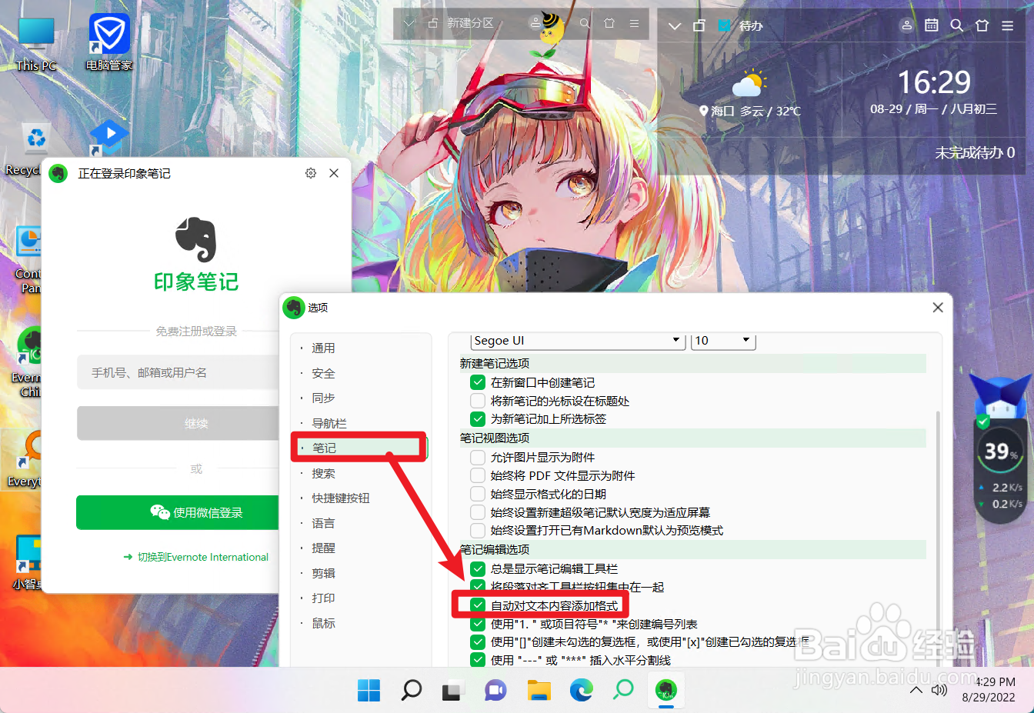Click skin shirt icon in 待办 widget
The height and width of the screenshot is (713, 1034).
pos(982,25)
